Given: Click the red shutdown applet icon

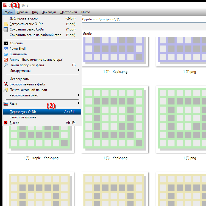Looking at the screenshot, I should coord(6,60).
